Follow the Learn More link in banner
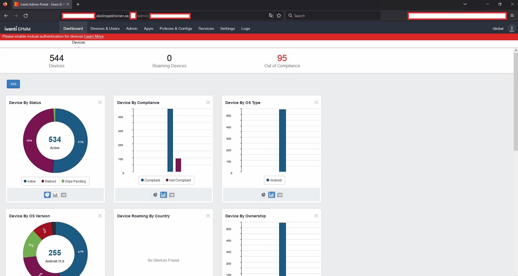 tap(94, 36)
